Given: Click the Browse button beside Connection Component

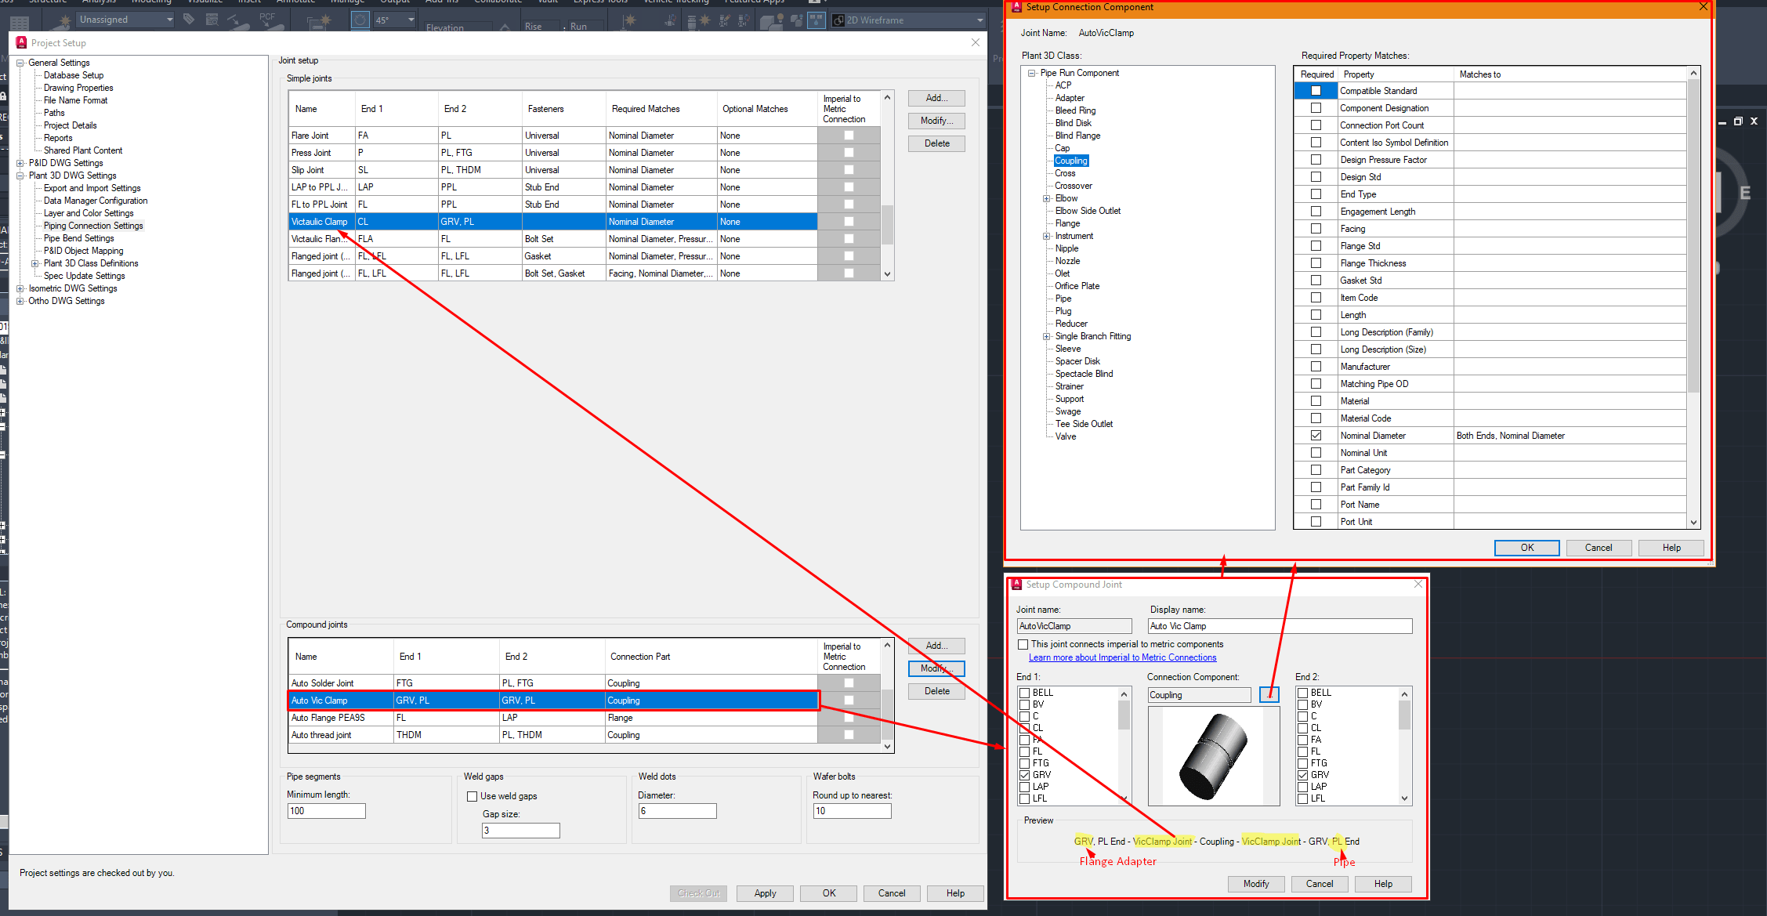Looking at the screenshot, I should click(1269, 694).
